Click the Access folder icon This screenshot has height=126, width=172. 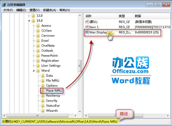tap(38, 26)
